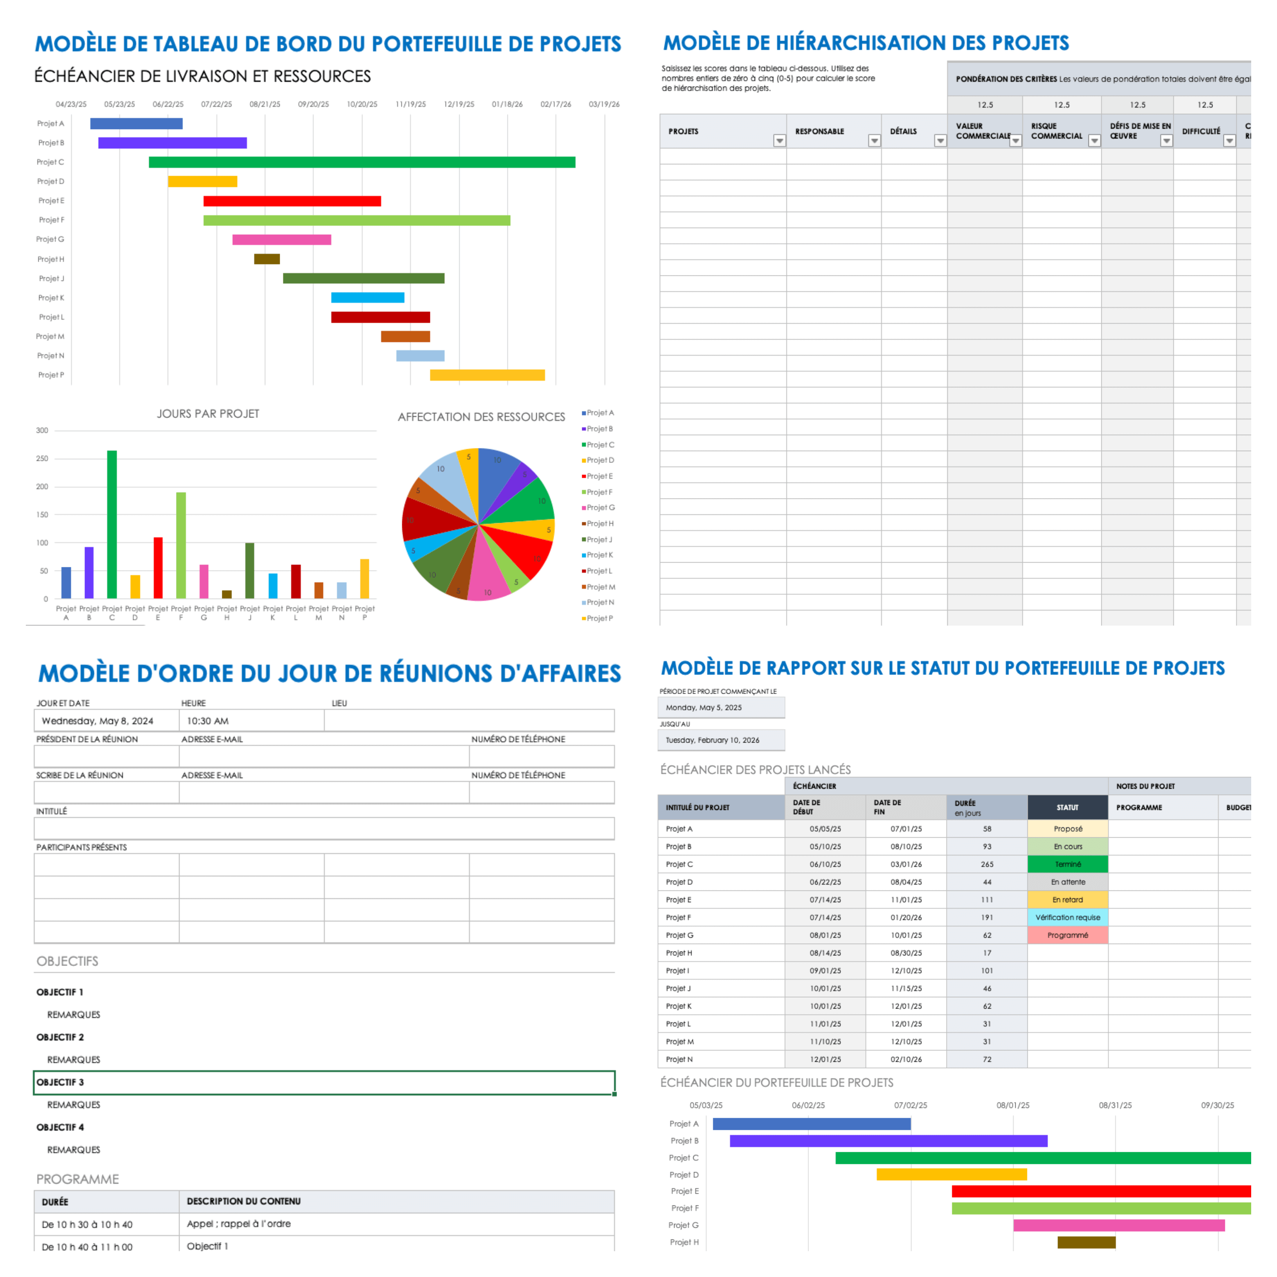1277x1277 pixels.
Task: Select the 01/20/26 end date cell for Projet F
Action: point(906,917)
